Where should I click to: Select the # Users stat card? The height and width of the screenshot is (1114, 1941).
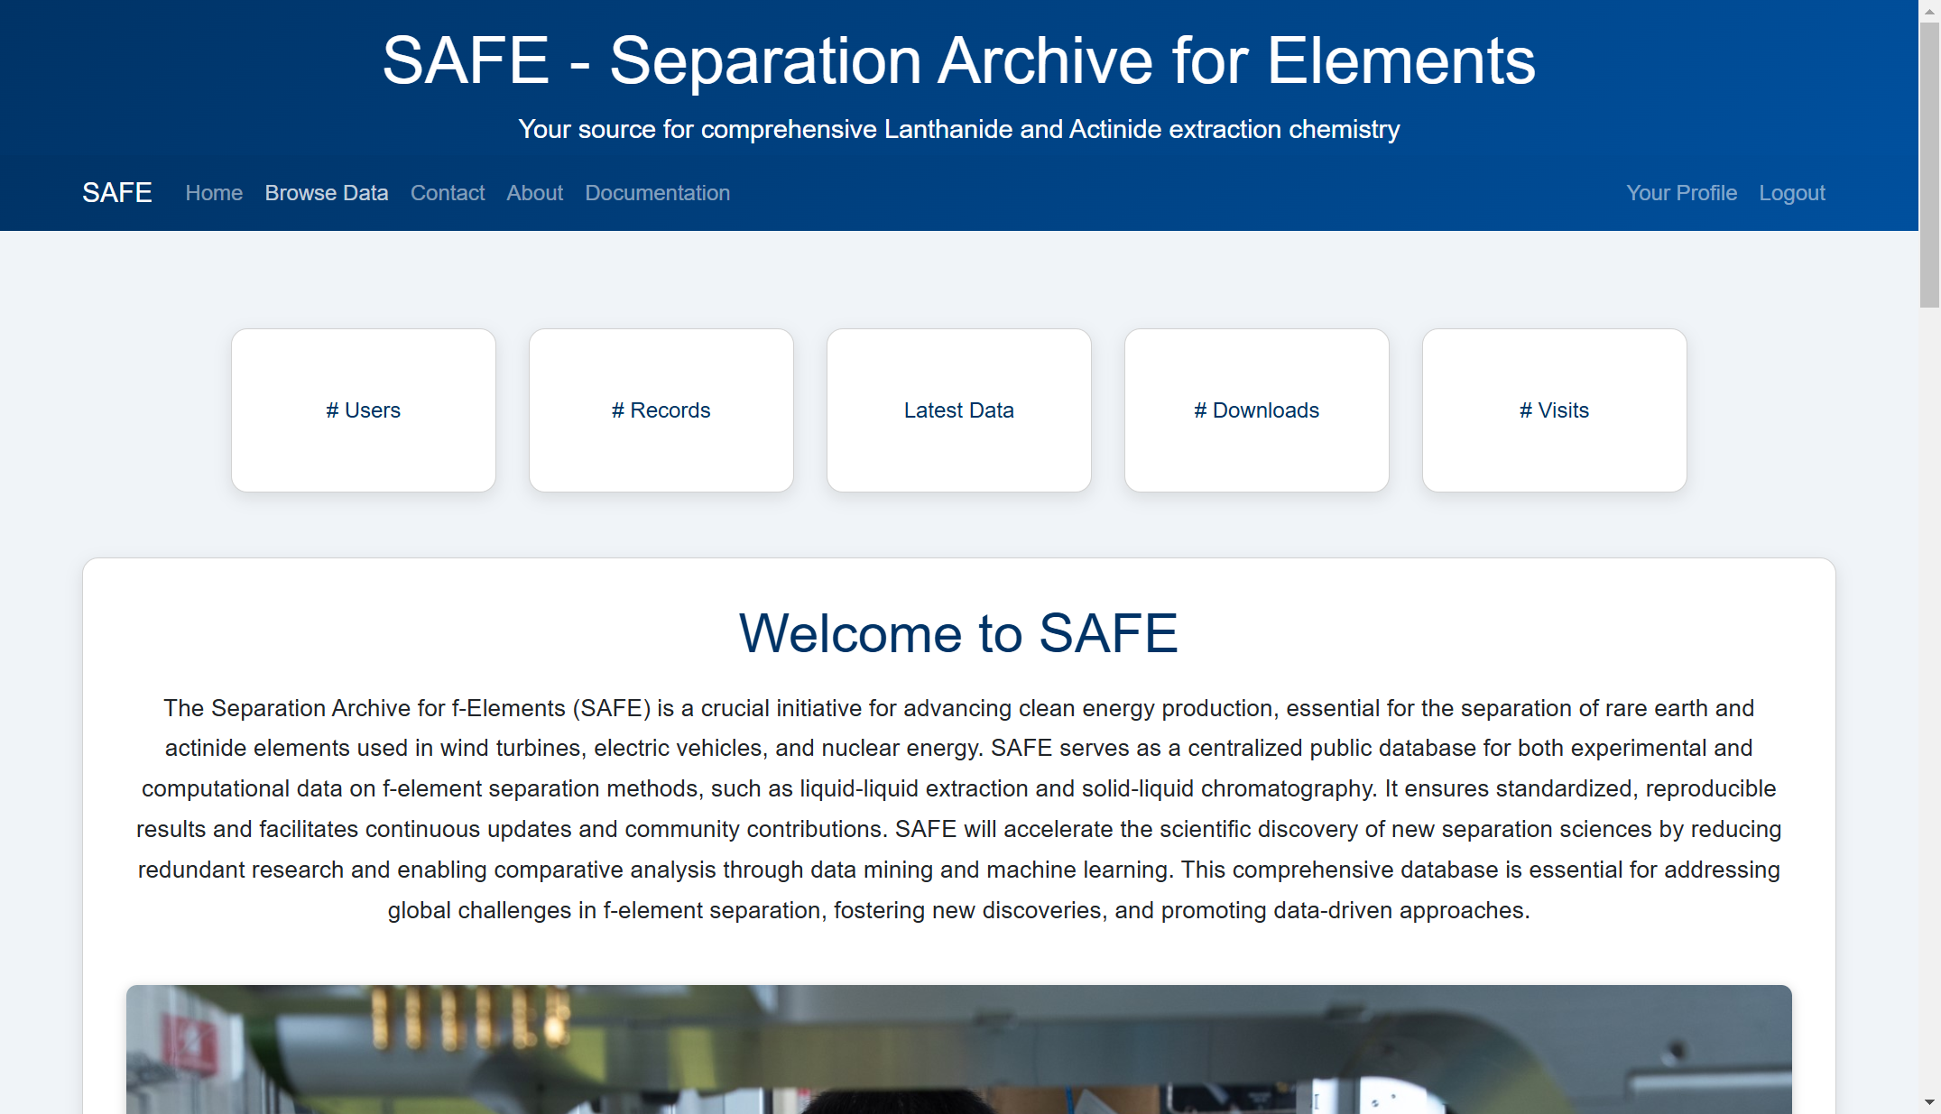click(364, 410)
